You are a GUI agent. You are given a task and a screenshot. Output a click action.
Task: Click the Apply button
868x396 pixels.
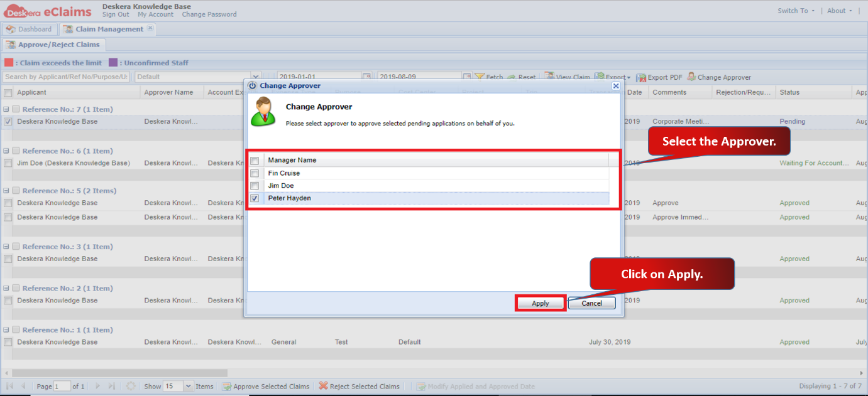(541, 303)
